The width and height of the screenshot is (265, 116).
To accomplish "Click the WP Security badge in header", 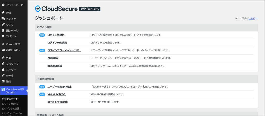I will 90,9.
